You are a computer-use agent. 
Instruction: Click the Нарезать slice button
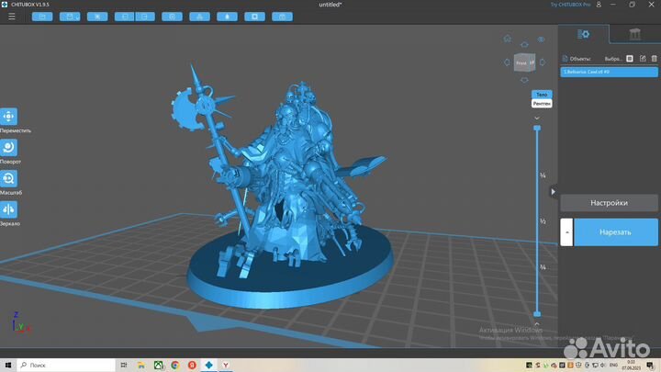click(616, 232)
